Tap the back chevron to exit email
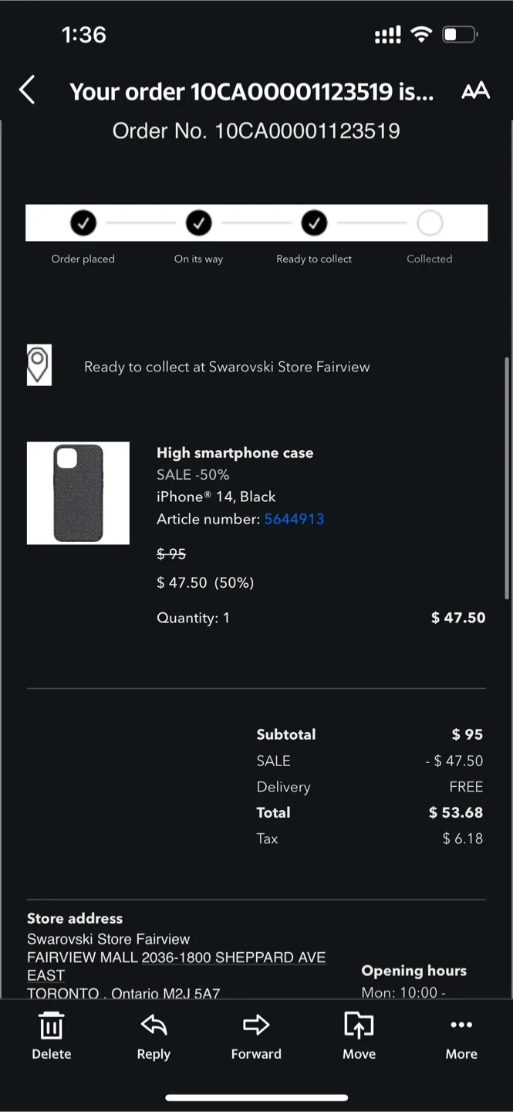This screenshot has width=513, height=1112. pyautogui.click(x=27, y=90)
